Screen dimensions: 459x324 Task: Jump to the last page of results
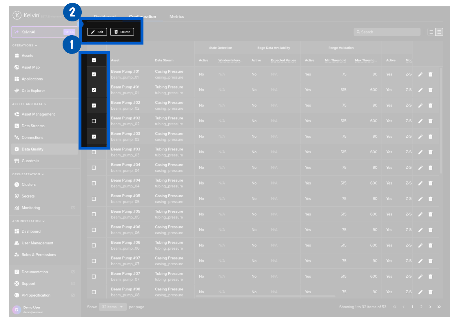439,307
